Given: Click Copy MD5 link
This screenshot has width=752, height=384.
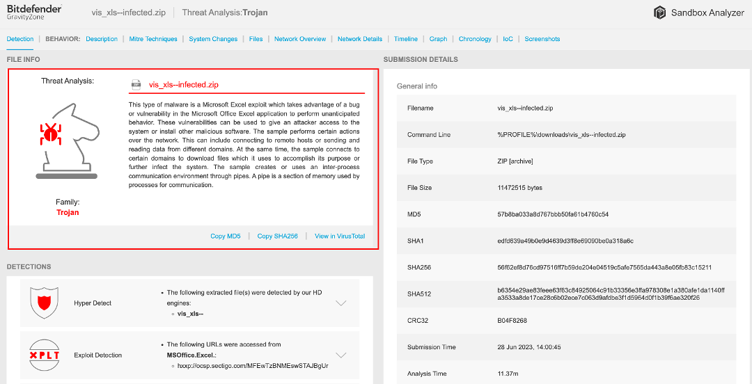Looking at the screenshot, I should point(226,237).
